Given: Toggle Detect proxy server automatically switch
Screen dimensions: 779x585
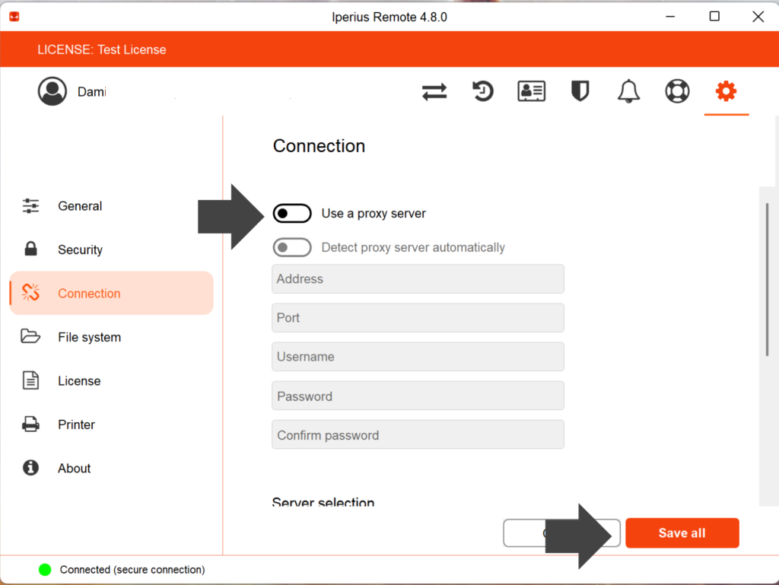Looking at the screenshot, I should [x=292, y=247].
